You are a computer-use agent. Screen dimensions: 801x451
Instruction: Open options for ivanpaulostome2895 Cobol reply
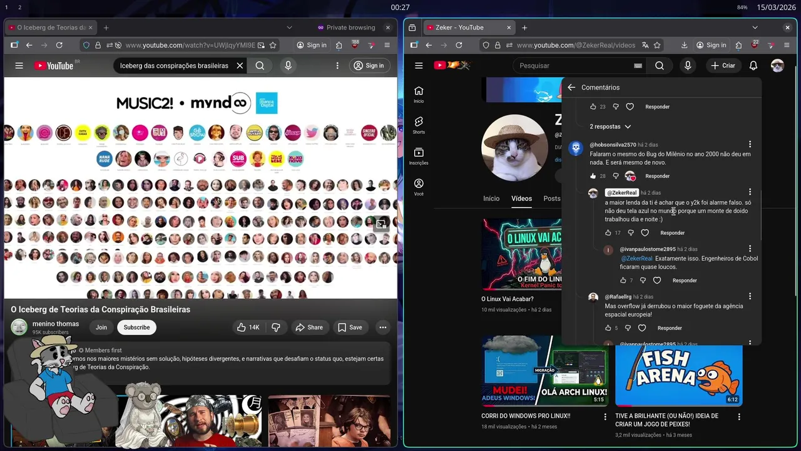750,249
